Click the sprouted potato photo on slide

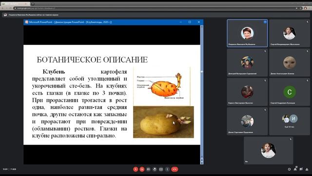click(x=163, y=122)
